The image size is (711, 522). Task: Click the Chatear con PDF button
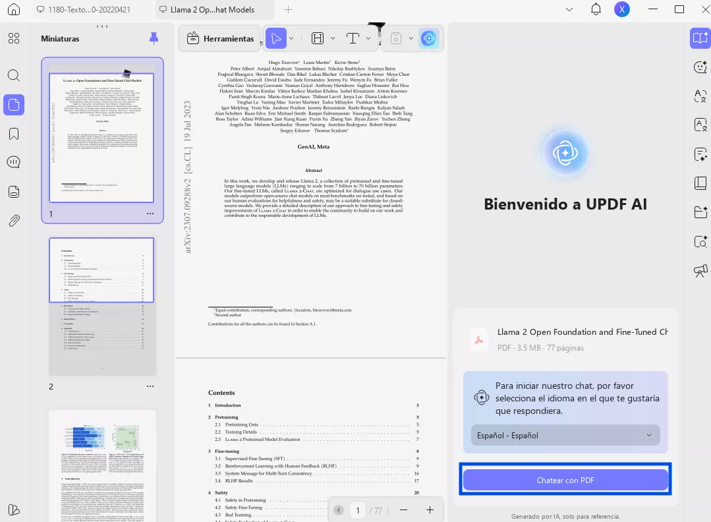[565, 480]
